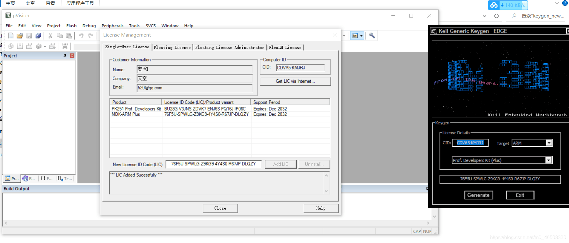The image size is (569, 243).
Task: Click the LOAD download to flash icon
Action: [x=65, y=46]
